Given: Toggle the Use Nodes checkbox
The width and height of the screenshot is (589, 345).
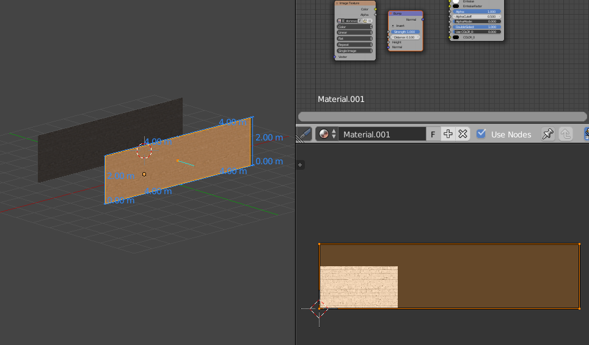Looking at the screenshot, I should tap(481, 134).
